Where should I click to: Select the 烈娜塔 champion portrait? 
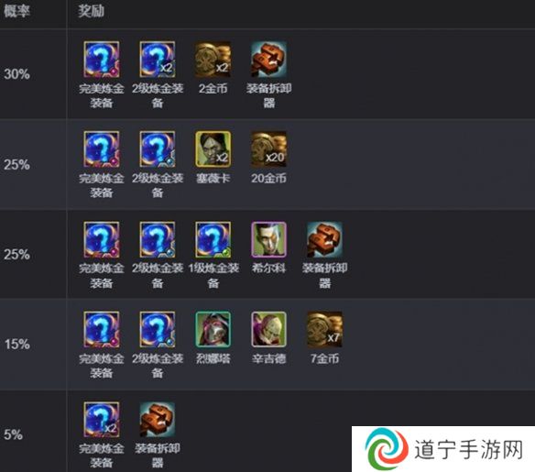point(213,329)
